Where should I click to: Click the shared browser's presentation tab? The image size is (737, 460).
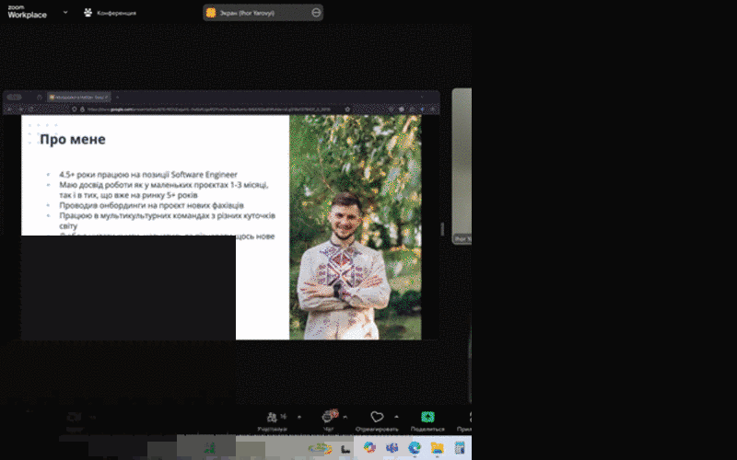pos(78,96)
